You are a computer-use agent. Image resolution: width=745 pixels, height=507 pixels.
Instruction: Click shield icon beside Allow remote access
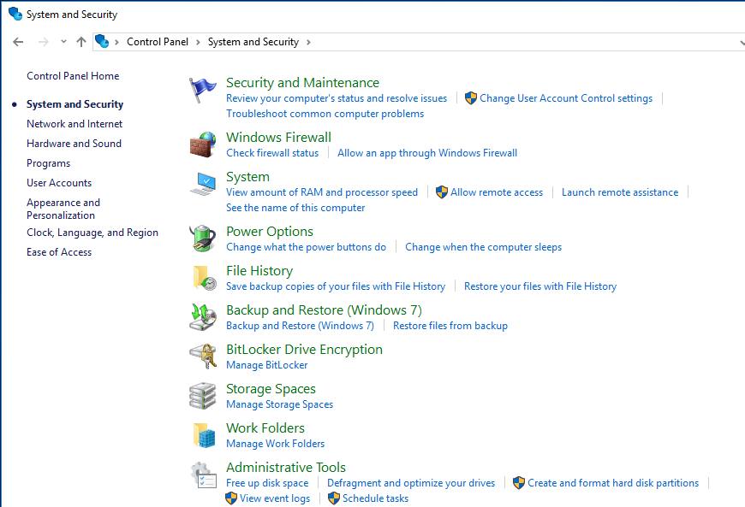pos(441,192)
